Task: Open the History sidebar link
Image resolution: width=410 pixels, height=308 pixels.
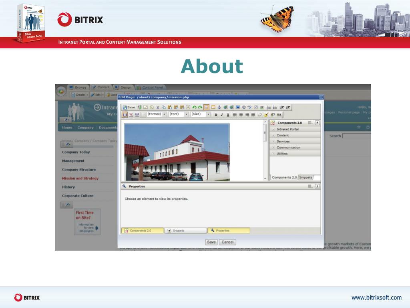Action: pyautogui.click(x=68, y=187)
